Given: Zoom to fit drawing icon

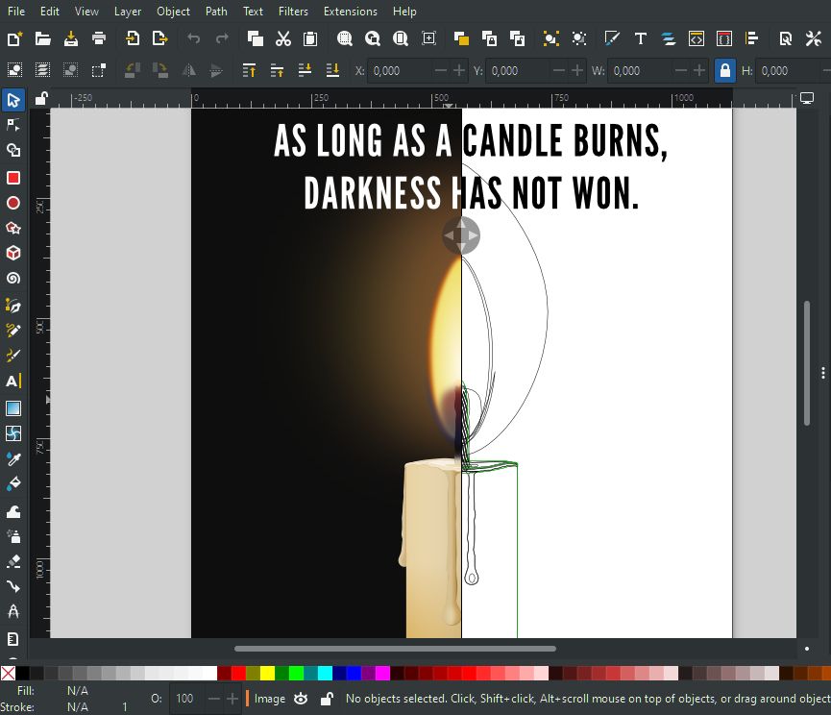Looking at the screenshot, I should tap(373, 38).
